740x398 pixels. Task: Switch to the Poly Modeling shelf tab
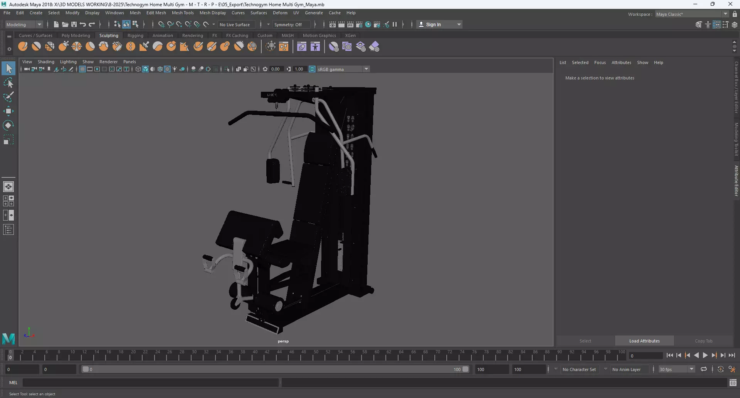(76, 35)
